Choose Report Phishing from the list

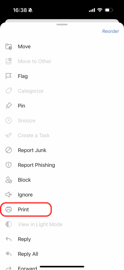click(x=62, y=165)
